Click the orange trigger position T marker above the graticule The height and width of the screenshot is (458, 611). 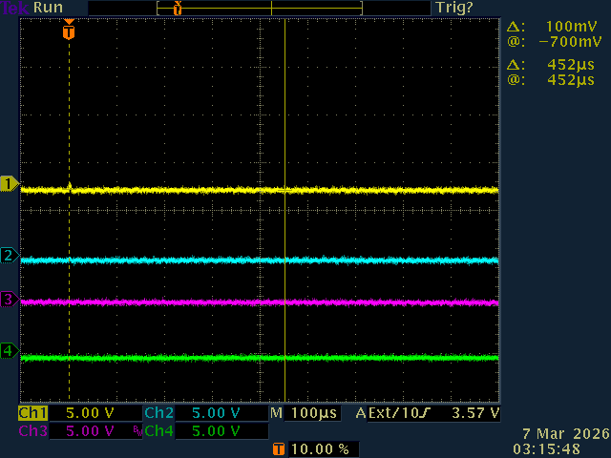(x=68, y=31)
